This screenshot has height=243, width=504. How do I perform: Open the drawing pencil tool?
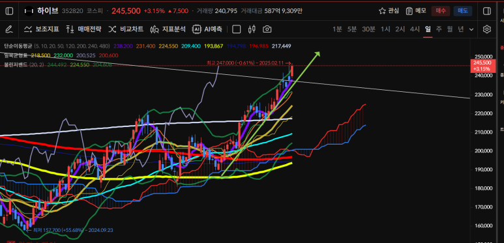[x=9, y=29]
